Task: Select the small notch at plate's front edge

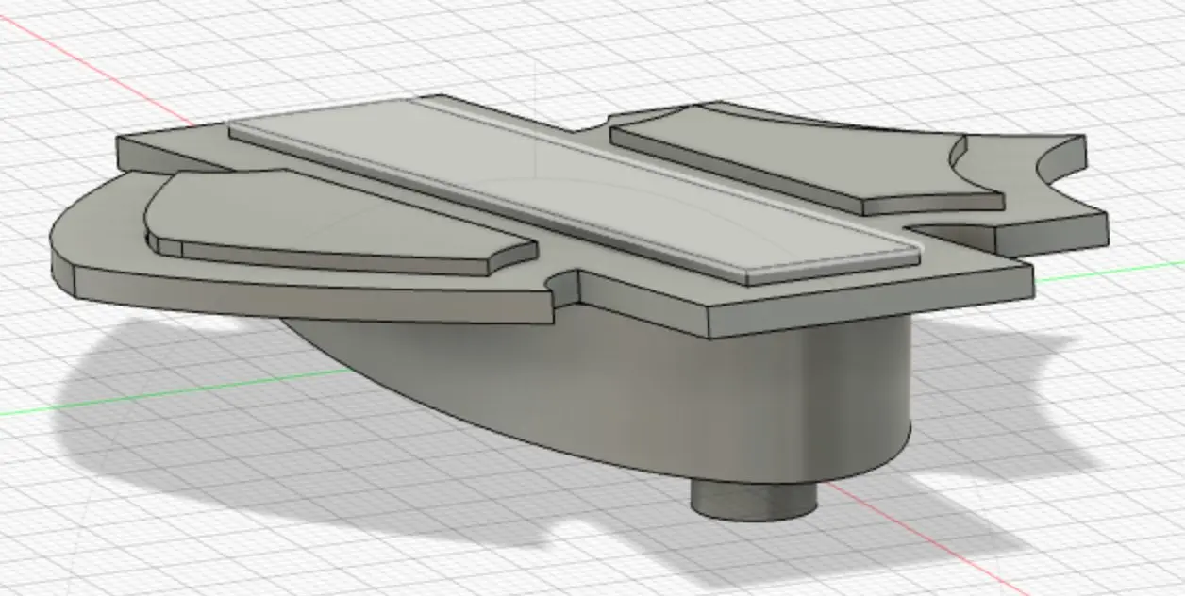Action: tap(565, 286)
